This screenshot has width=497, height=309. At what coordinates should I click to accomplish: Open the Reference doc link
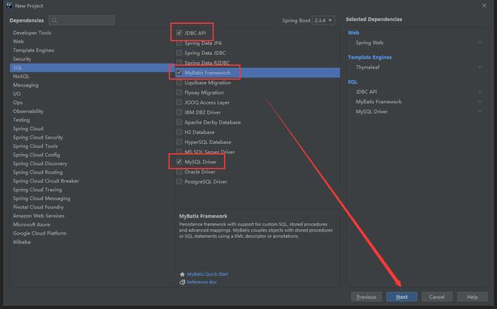pos(202,282)
